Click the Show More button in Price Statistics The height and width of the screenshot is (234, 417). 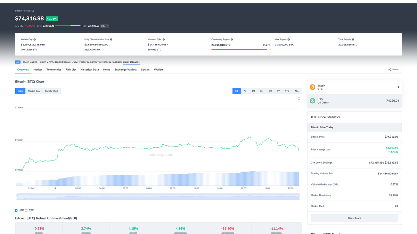pyautogui.click(x=354, y=218)
